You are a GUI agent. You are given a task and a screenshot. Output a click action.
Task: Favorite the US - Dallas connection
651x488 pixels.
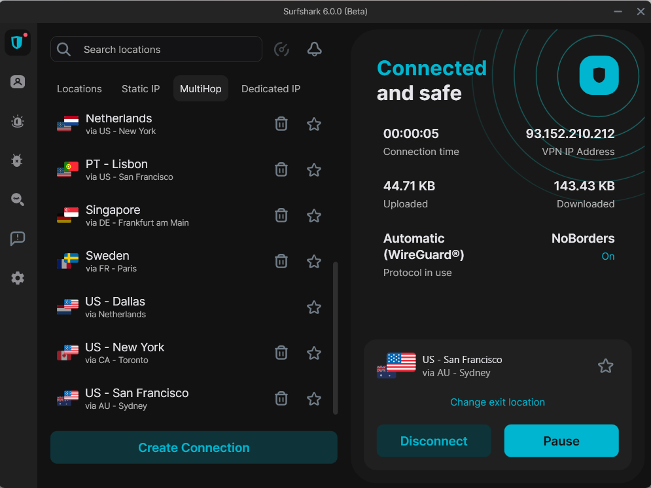(x=314, y=307)
